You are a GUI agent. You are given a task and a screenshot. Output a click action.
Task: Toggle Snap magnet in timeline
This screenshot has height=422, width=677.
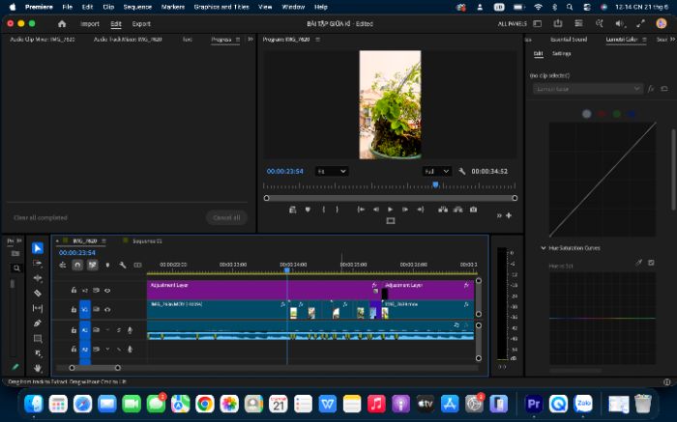tap(77, 265)
